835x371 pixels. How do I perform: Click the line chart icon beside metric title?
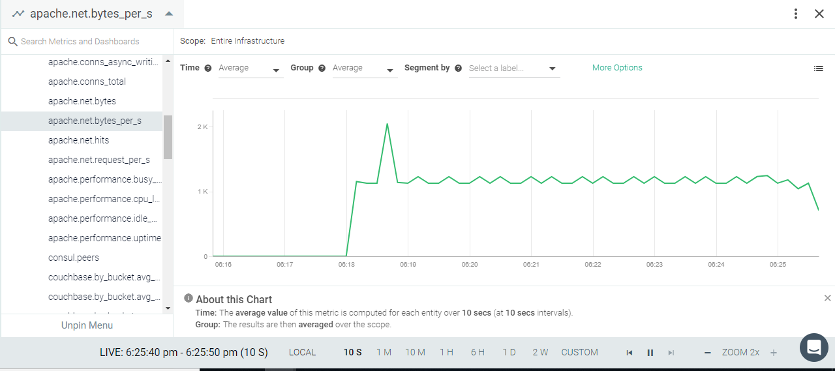point(18,14)
